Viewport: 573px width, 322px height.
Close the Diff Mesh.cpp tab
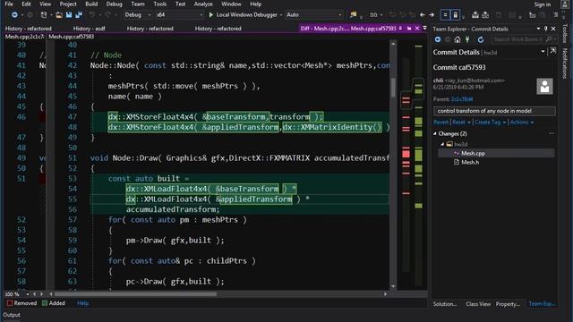[x=417, y=29]
